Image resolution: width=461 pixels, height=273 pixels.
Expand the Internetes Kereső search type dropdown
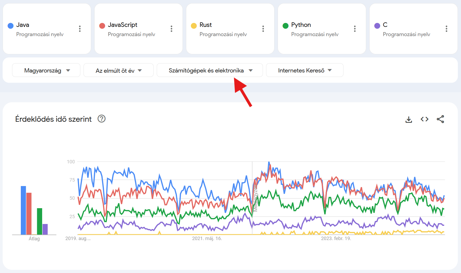305,70
